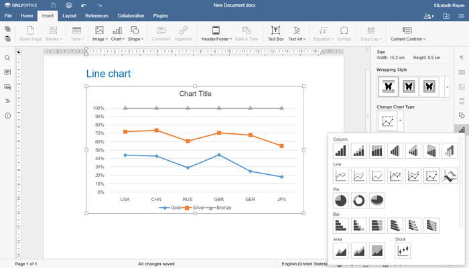469x268 pixels.
Task: Click the Undo arrow icon
Action: 83,5
